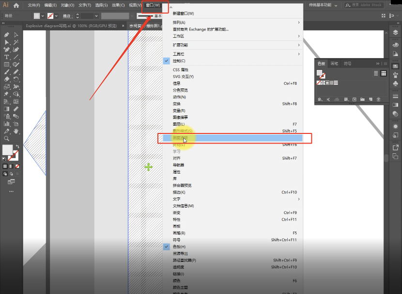Enable Draw Behind mode
The width and height of the screenshot is (402, 294).
click(x=11, y=174)
